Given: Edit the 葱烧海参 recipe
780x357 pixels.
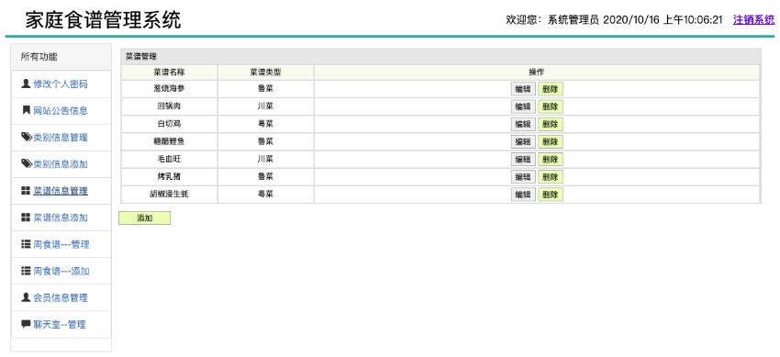Looking at the screenshot, I should pyautogui.click(x=523, y=90).
